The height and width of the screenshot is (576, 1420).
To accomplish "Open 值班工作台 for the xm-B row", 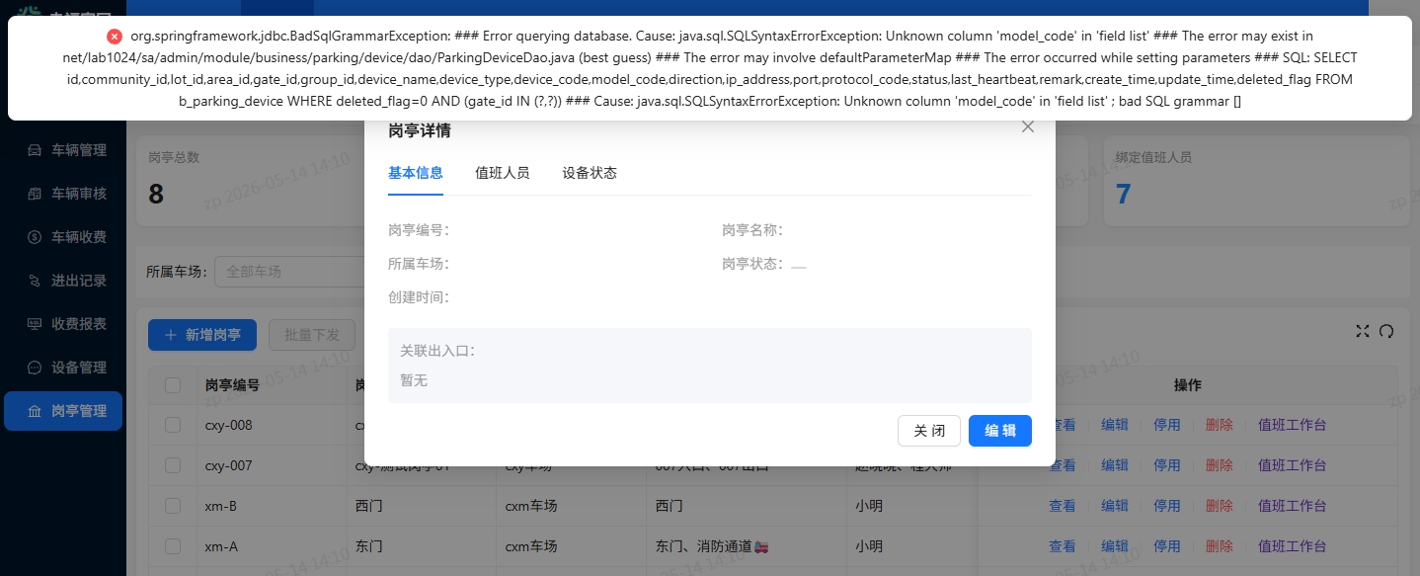I will [1293, 506].
